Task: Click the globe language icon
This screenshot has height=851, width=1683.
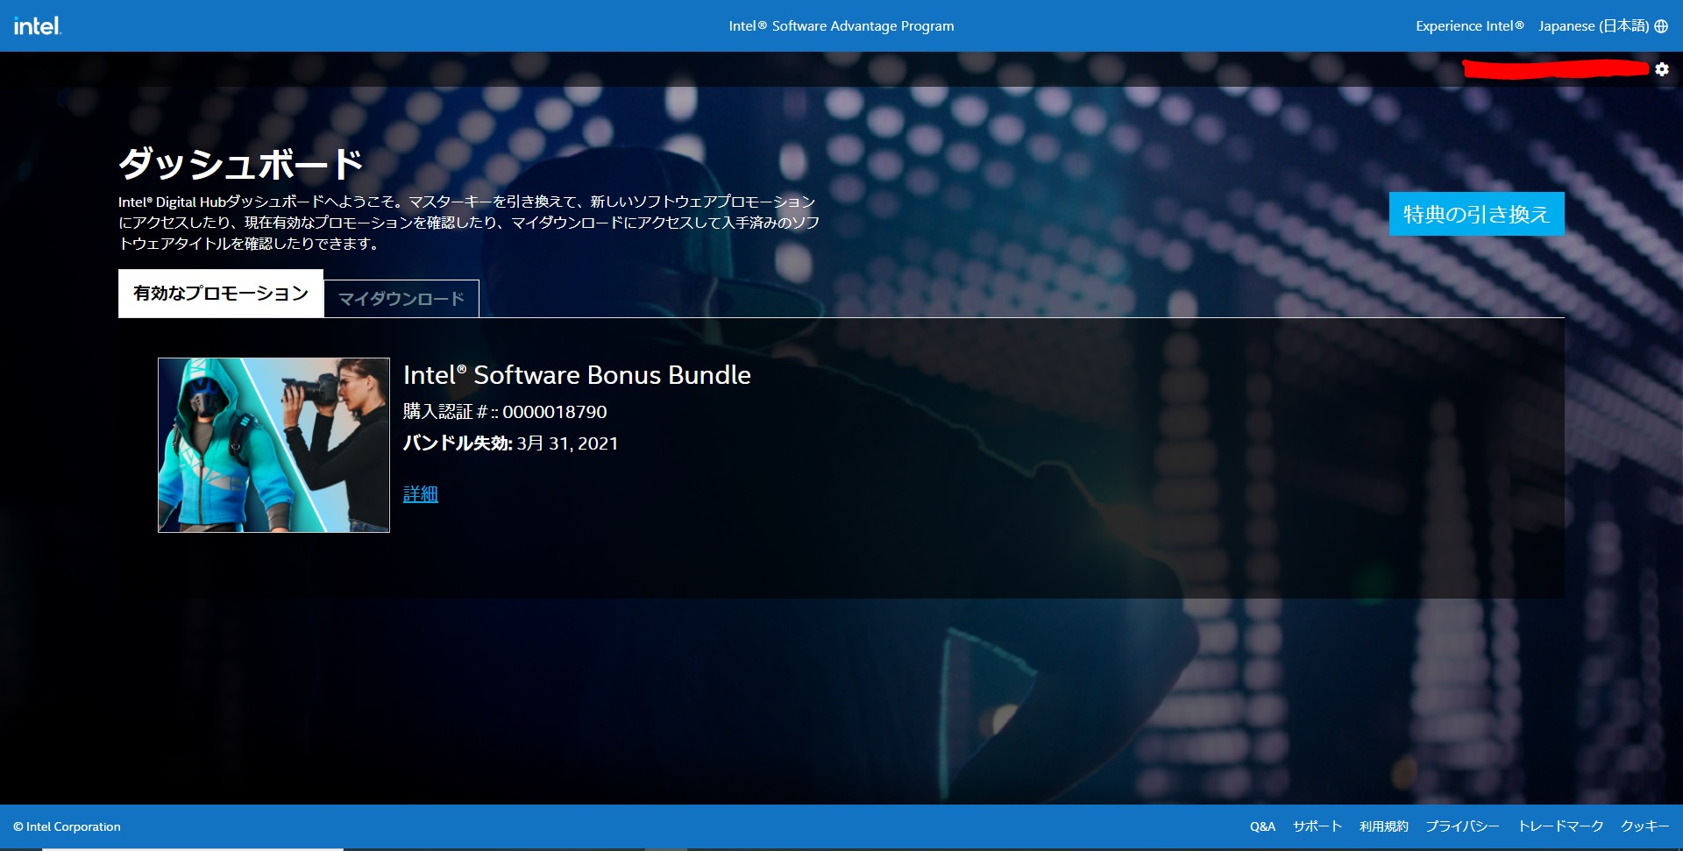Action: [x=1661, y=26]
